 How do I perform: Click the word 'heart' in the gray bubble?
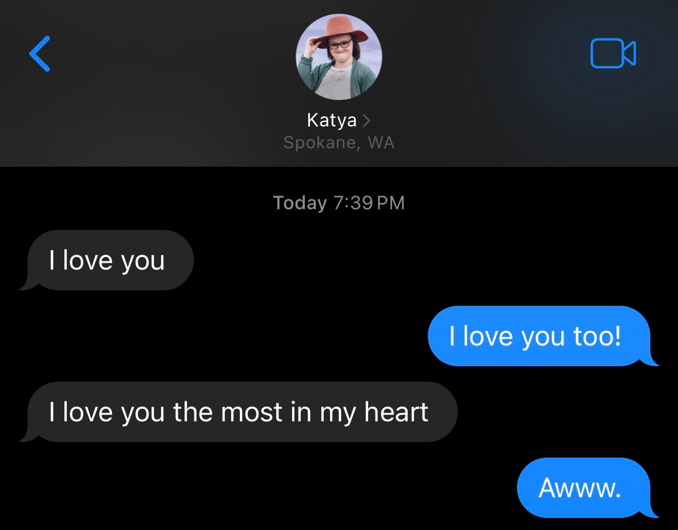click(396, 412)
